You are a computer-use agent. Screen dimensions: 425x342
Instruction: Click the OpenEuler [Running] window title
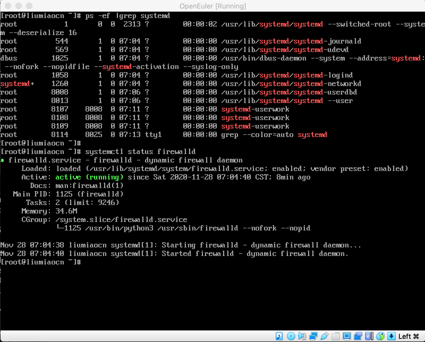point(213,6)
